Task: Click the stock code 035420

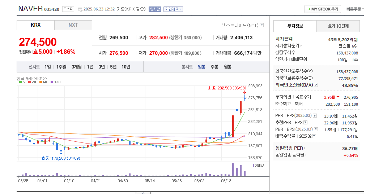Action: click(52, 9)
